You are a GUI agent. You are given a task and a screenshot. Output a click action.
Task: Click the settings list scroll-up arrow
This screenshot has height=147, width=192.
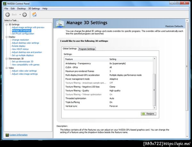pos(155,59)
